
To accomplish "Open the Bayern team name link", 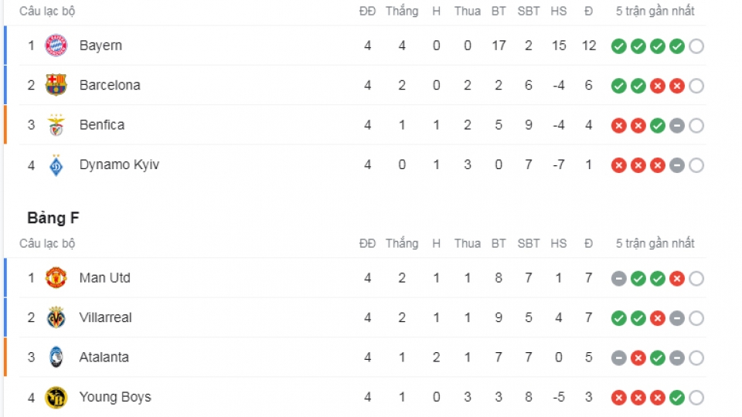I will coord(100,46).
